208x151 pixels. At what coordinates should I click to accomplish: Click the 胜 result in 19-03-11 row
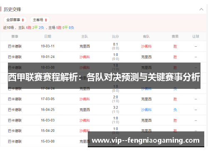175,46
